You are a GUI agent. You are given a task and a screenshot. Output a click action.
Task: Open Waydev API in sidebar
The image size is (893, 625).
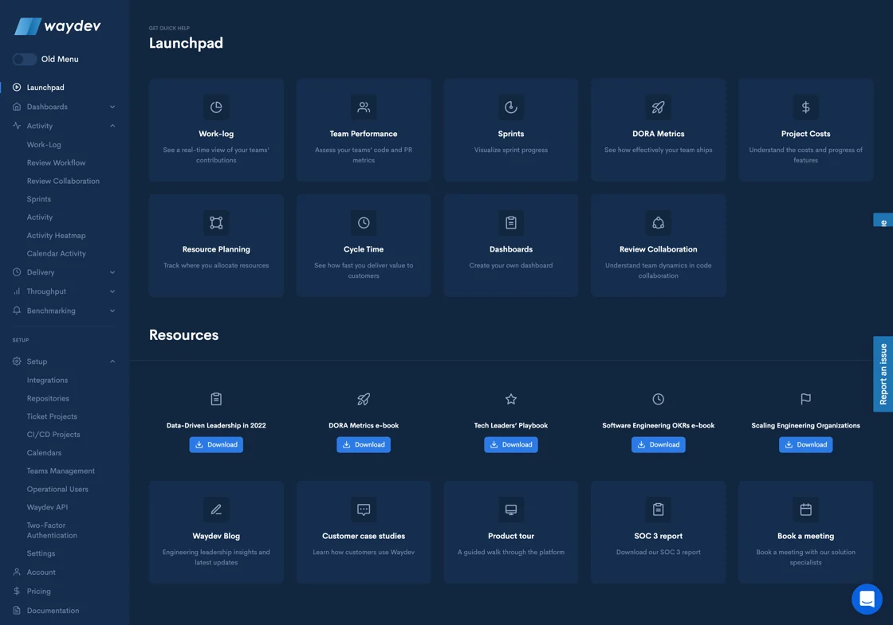pyautogui.click(x=47, y=507)
